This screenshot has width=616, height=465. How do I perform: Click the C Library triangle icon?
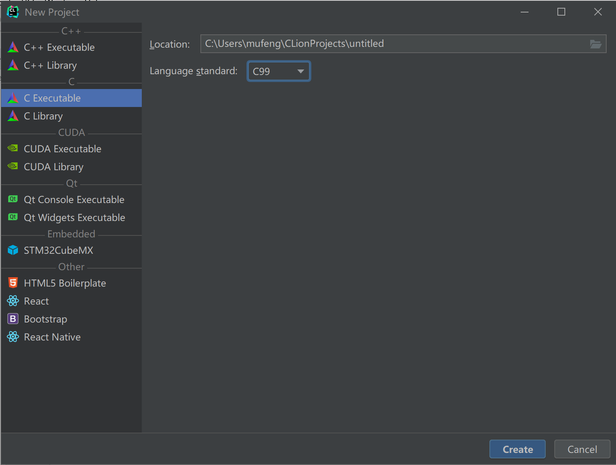point(13,116)
